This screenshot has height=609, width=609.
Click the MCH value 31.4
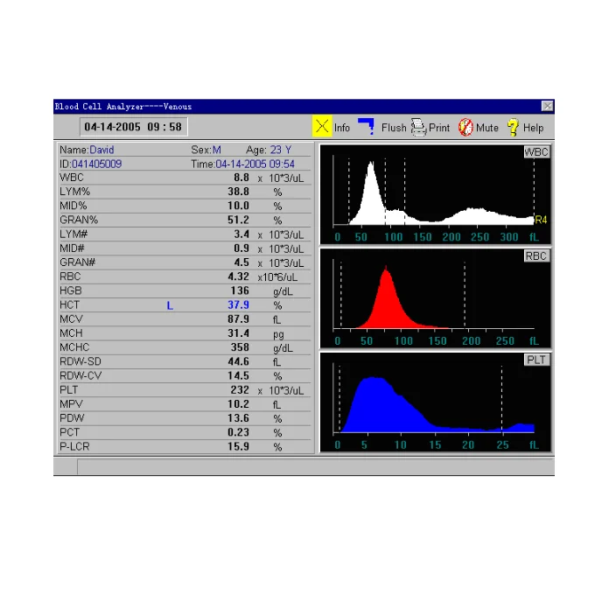click(238, 333)
